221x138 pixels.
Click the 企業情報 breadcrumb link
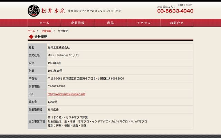pos(46,31)
